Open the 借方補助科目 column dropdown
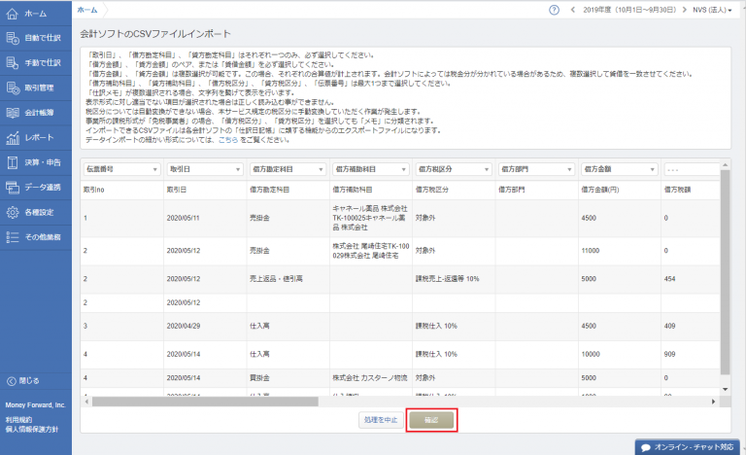This screenshot has width=746, height=455. (371, 169)
